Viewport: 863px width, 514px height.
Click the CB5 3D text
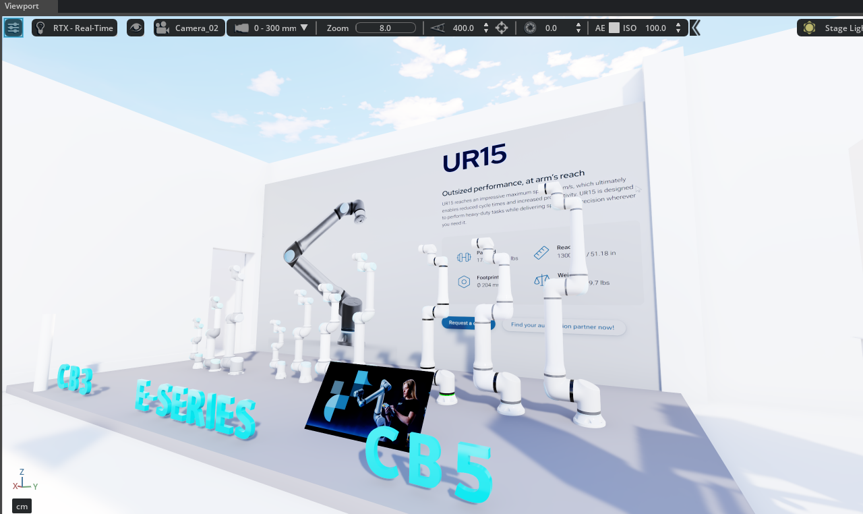[x=428, y=463]
